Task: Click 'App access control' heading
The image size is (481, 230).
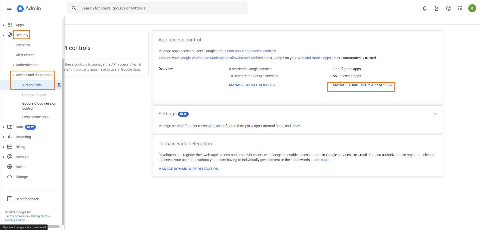Action: coord(180,40)
